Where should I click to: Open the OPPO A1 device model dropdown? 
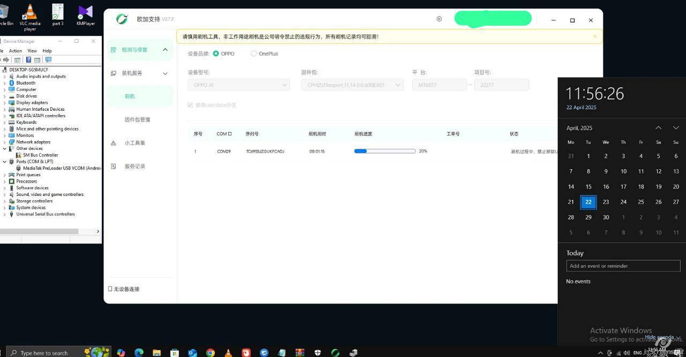click(x=238, y=85)
